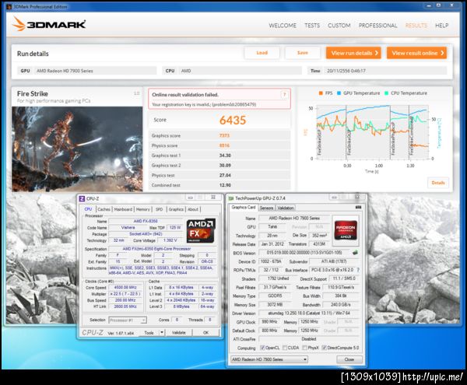This screenshot has height=385, width=467.
Task: Click the Tools button in CPU-Z
Action: click(149, 332)
